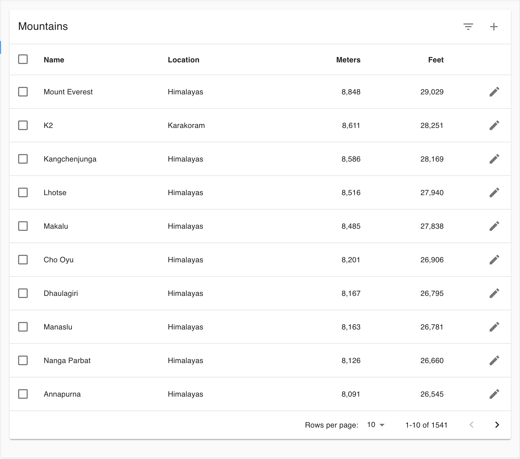Click the pencil icon for K2
Screen dimensions: 520x459
tap(494, 125)
